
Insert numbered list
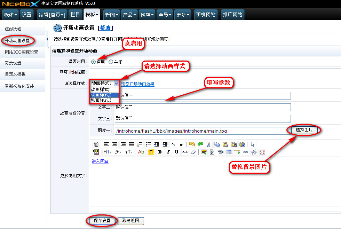140,144
